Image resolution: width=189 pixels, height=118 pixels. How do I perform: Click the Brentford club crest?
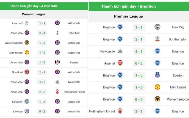tap(27, 72)
